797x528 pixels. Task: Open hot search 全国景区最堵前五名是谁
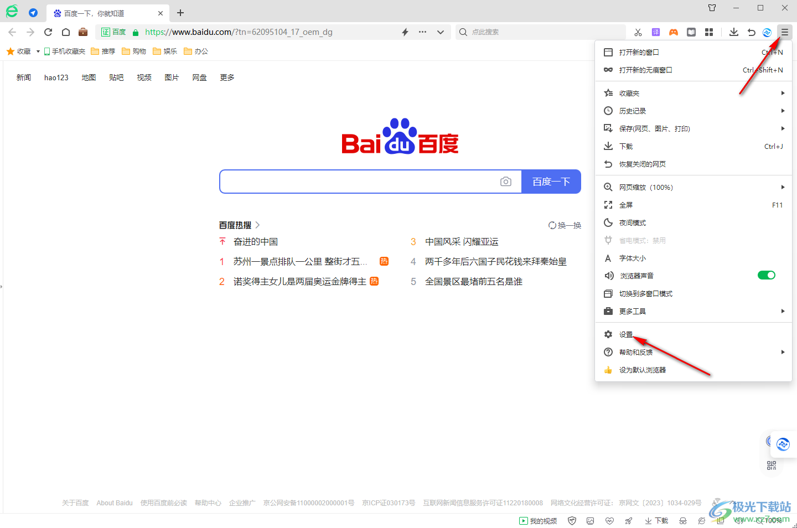(474, 282)
